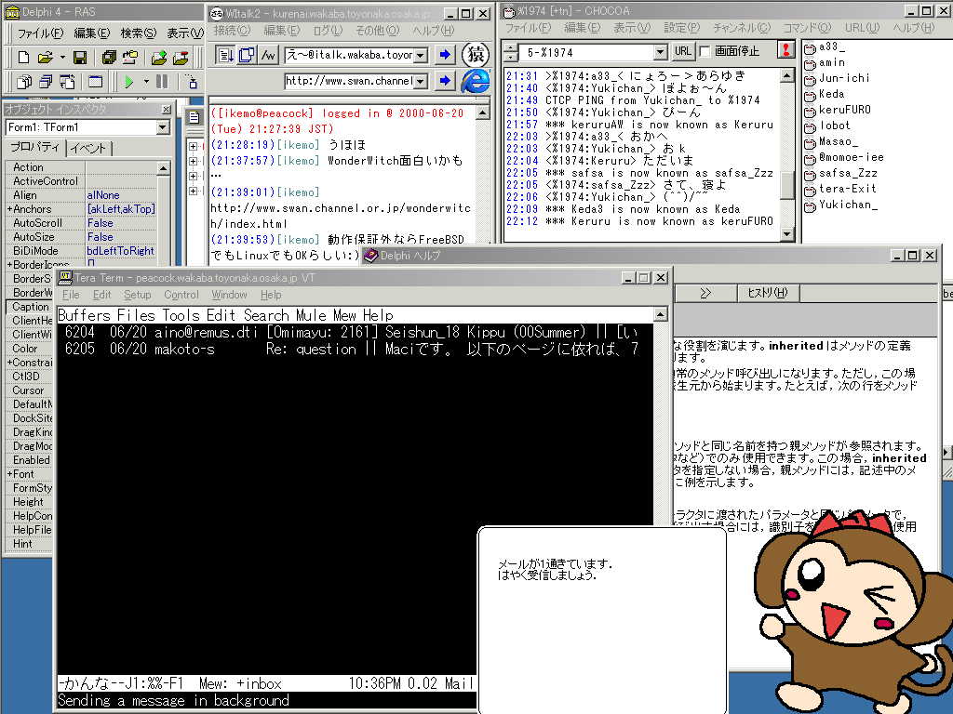The width and height of the screenshot is (953, 714).
Task: Toggle the 画面停止 checkbox in CHOCOA
Action: [x=703, y=50]
